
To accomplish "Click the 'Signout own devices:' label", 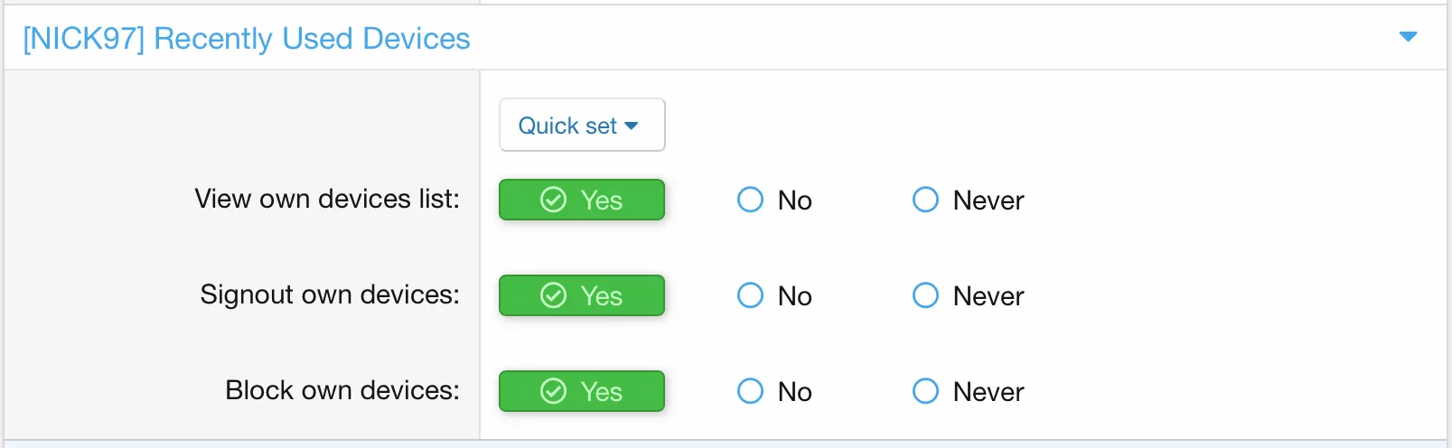I will click(330, 294).
